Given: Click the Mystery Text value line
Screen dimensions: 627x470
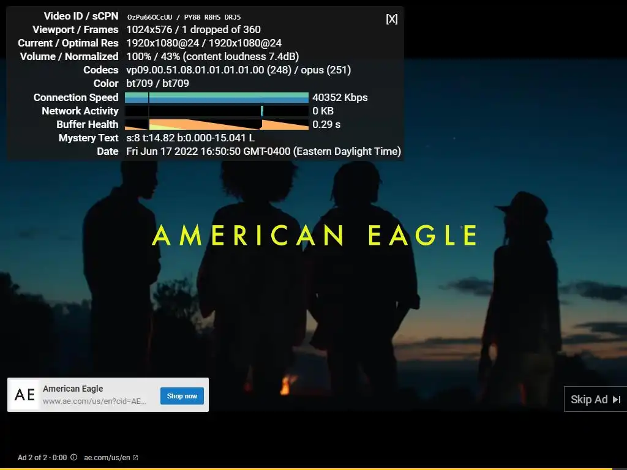Looking at the screenshot, I should 190,138.
